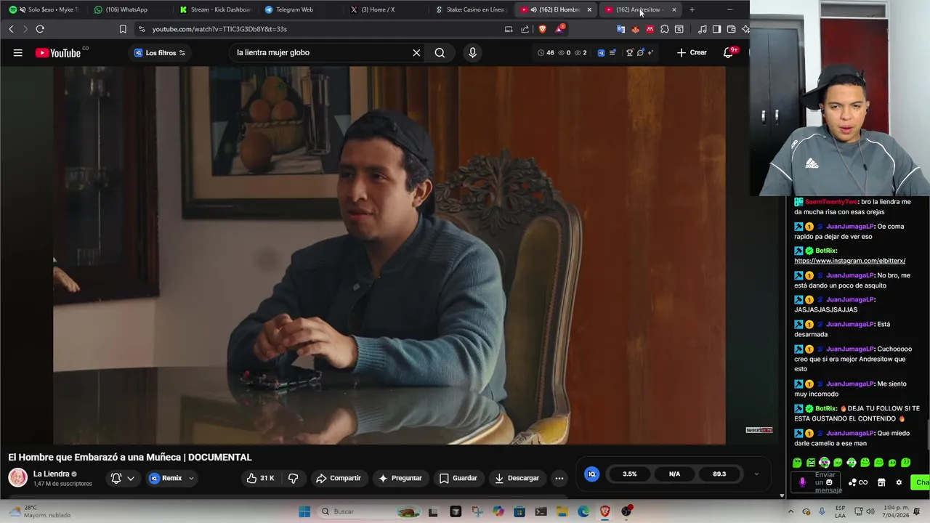Open the MetaMask fox extension
This screenshot has width=930, height=523.
(x=635, y=29)
